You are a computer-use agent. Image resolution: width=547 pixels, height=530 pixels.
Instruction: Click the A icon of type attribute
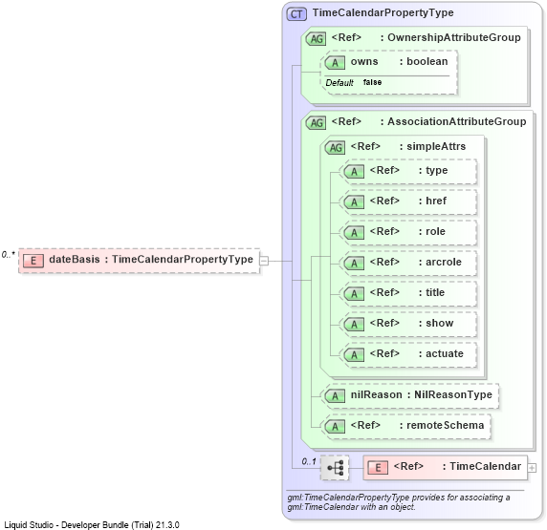[x=354, y=172]
